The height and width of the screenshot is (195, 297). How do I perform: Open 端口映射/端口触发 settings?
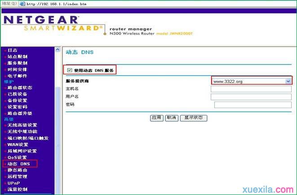(x=29, y=138)
